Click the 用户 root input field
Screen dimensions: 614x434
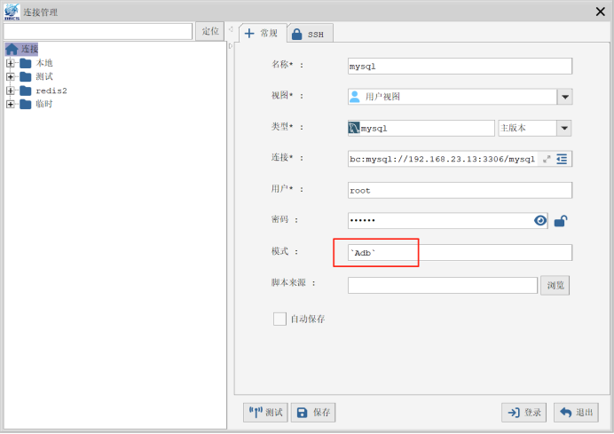(460, 190)
